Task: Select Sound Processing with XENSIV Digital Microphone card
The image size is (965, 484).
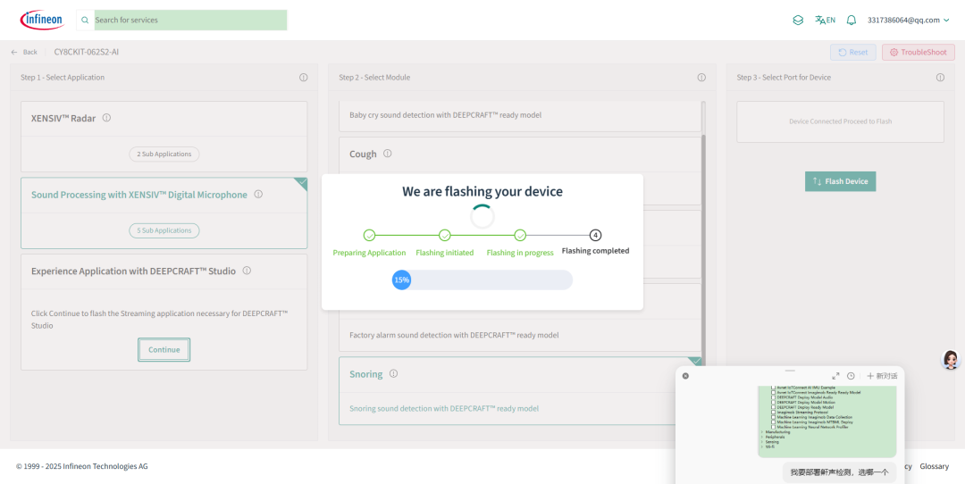Action: 164,213
